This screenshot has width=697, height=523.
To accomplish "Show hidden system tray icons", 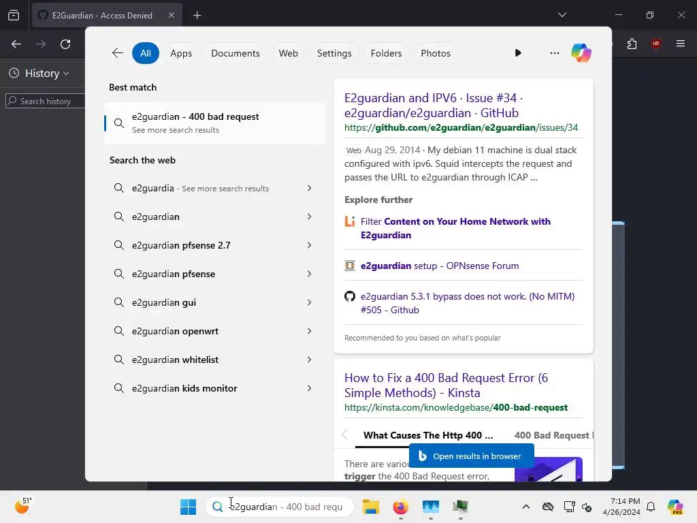I will click(x=526, y=507).
